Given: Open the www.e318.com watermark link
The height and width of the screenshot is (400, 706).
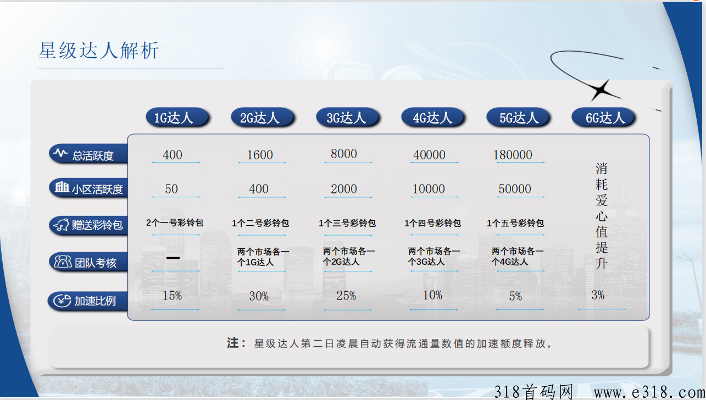Looking at the screenshot, I should tap(648, 392).
